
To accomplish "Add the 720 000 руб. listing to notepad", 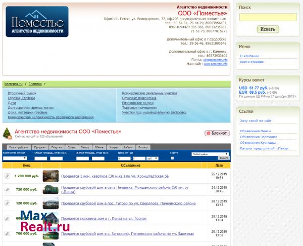I will tap(7, 189).
